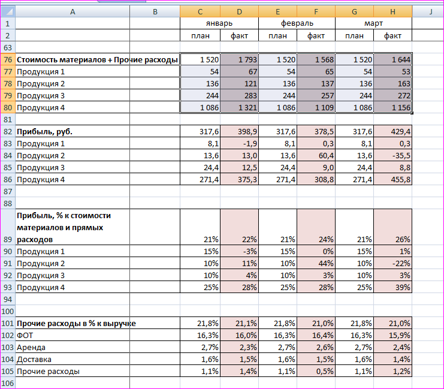
Task: Click cell with value -35,5
Action: point(392,156)
